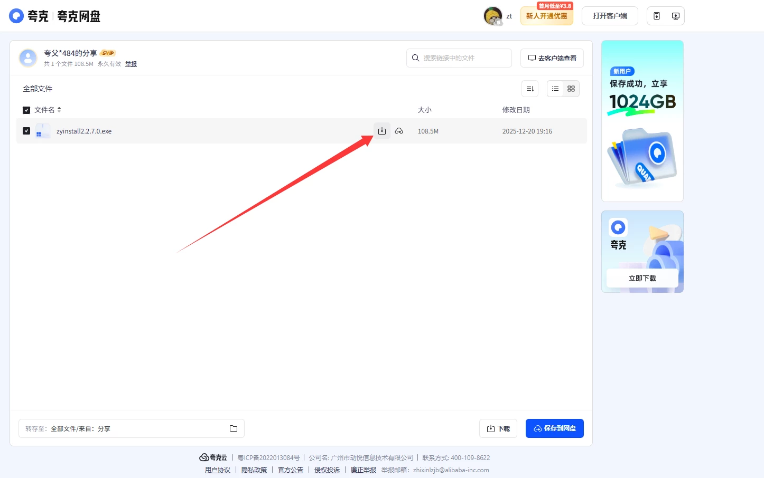Click the 全部文件 breadcrumb
Image resolution: width=764 pixels, height=478 pixels.
coord(38,89)
